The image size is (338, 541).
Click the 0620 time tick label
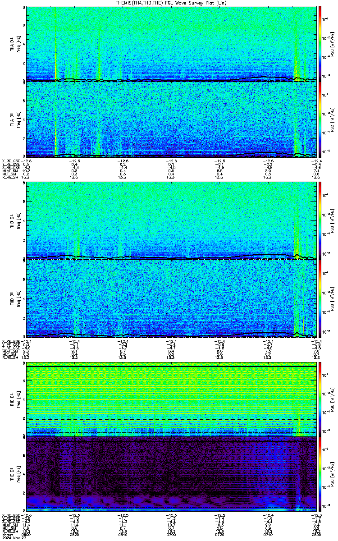point(74,535)
